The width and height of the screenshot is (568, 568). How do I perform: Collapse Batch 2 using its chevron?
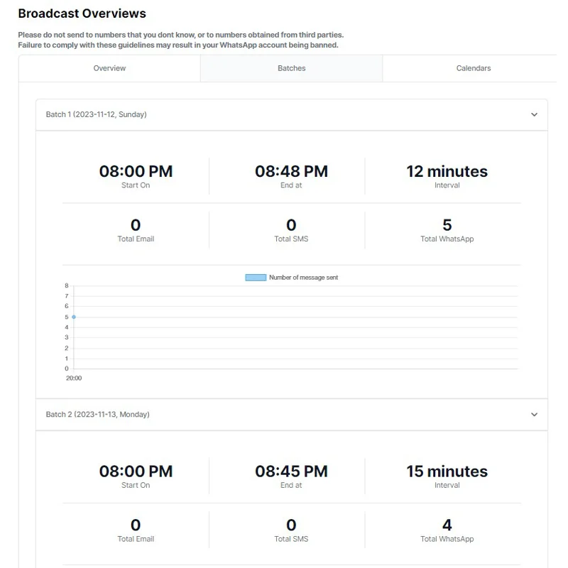pos(534,415)
